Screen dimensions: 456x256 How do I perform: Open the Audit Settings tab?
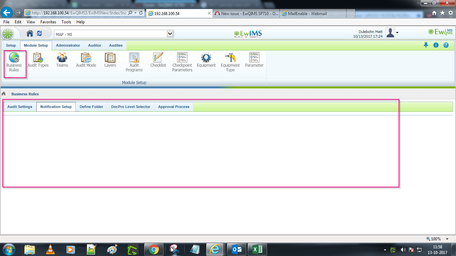click(20, 107)
